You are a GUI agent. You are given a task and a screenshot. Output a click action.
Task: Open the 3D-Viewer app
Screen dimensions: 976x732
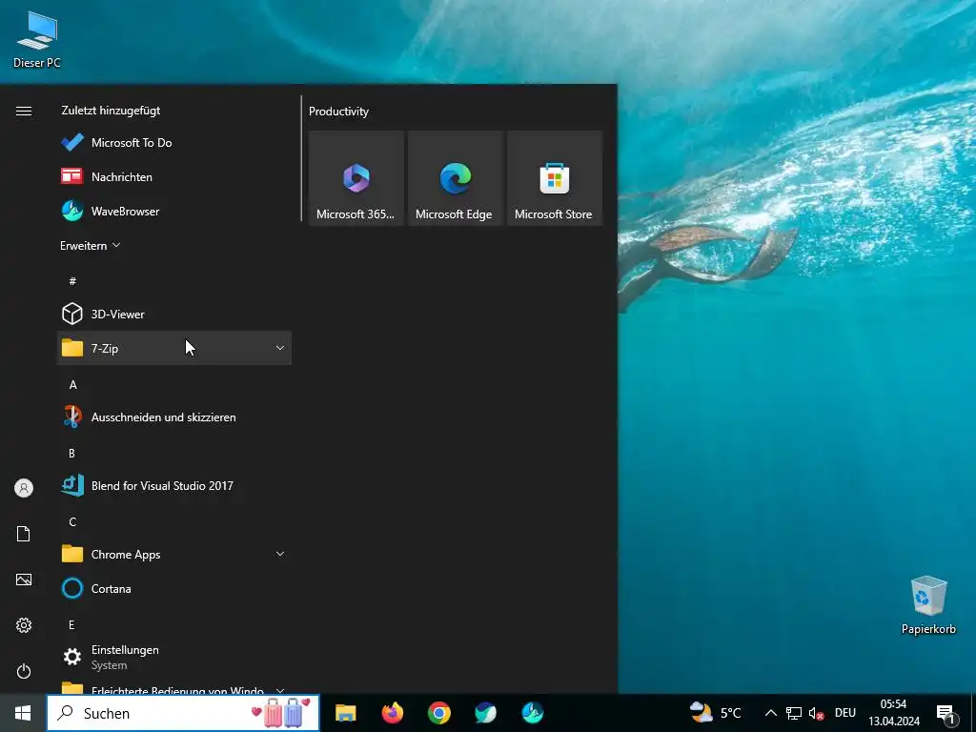coord(174,314)
